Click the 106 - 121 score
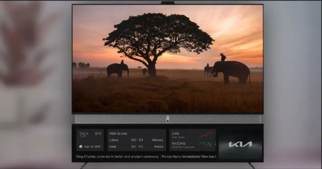Image resolution: width=322 pixels, height=169 pixels. click(137, 140)
